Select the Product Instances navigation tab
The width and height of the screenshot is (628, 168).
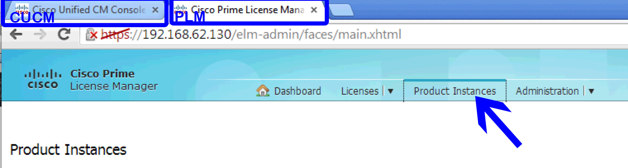[455, 91]
